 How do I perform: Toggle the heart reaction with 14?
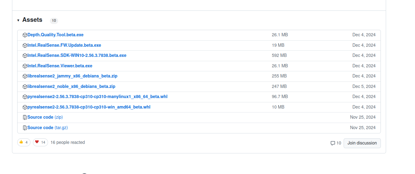click(40, 142)
